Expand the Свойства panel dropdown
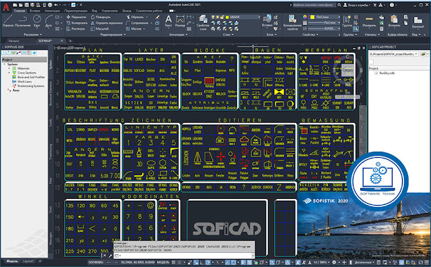This screenshot has height=267, width=431. 310,34
